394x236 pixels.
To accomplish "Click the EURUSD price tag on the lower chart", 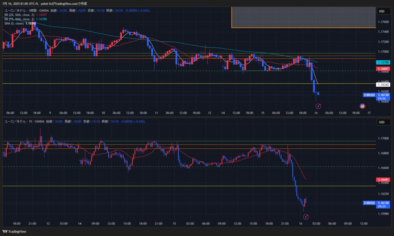I will [x=369, y=203].
